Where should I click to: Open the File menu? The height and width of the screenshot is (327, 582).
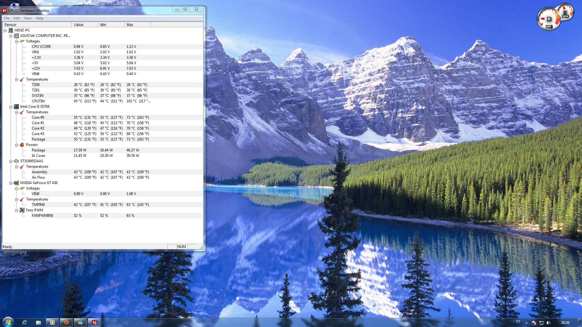[7, 18]
